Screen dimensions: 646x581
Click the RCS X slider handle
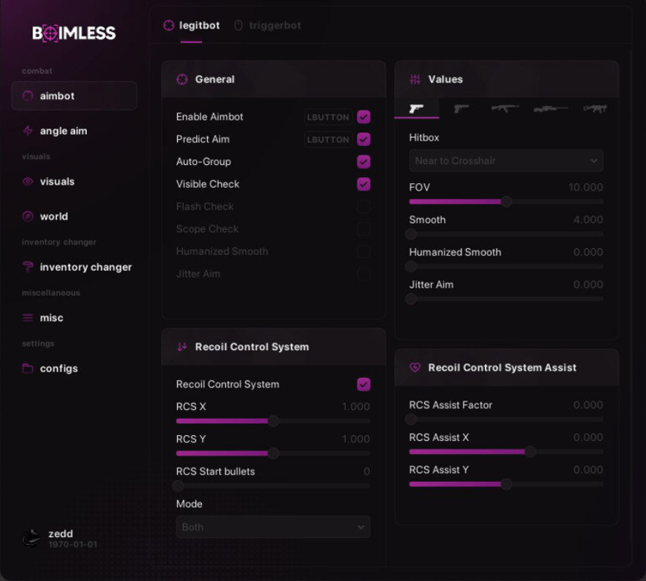273,421
